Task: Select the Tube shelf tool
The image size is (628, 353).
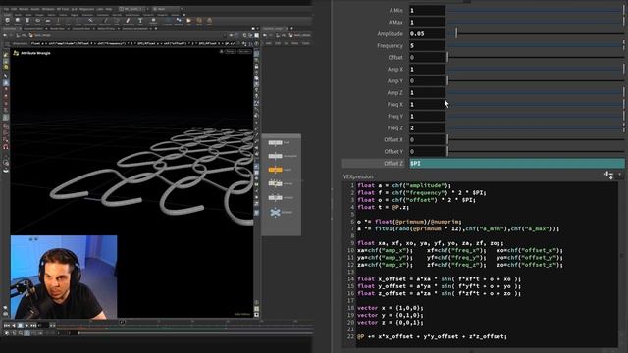Action: [x=27, y=21]
